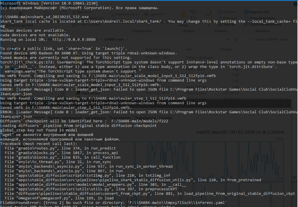The height and width of the screenshot is (207, 298).
Task: Open the Открыть dropdown arrow
Action: pos(238,12)
